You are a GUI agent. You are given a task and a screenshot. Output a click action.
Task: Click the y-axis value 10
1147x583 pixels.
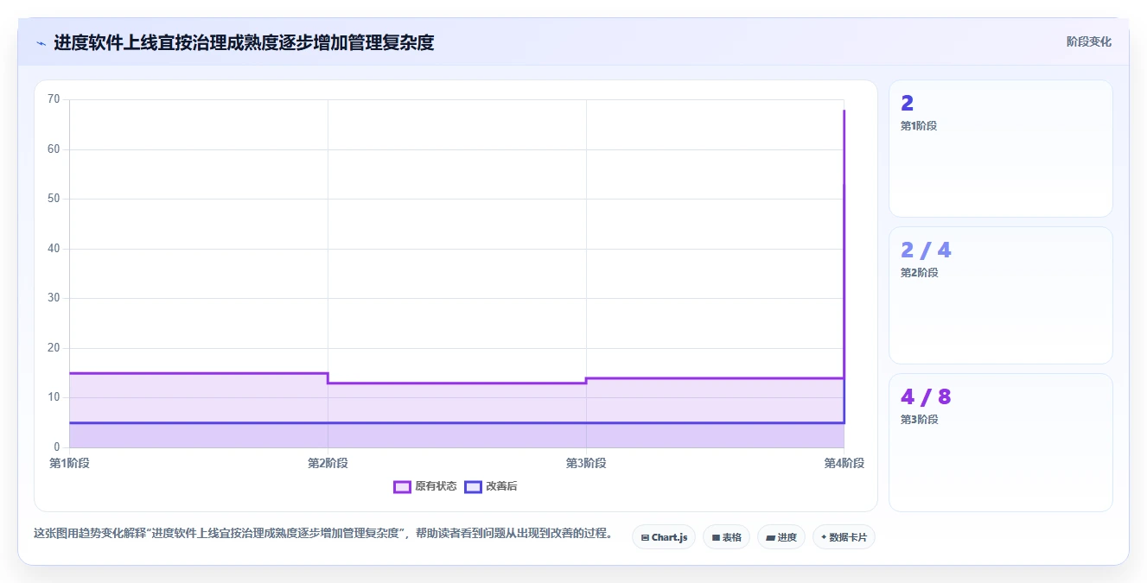click(x=54, y=397)
